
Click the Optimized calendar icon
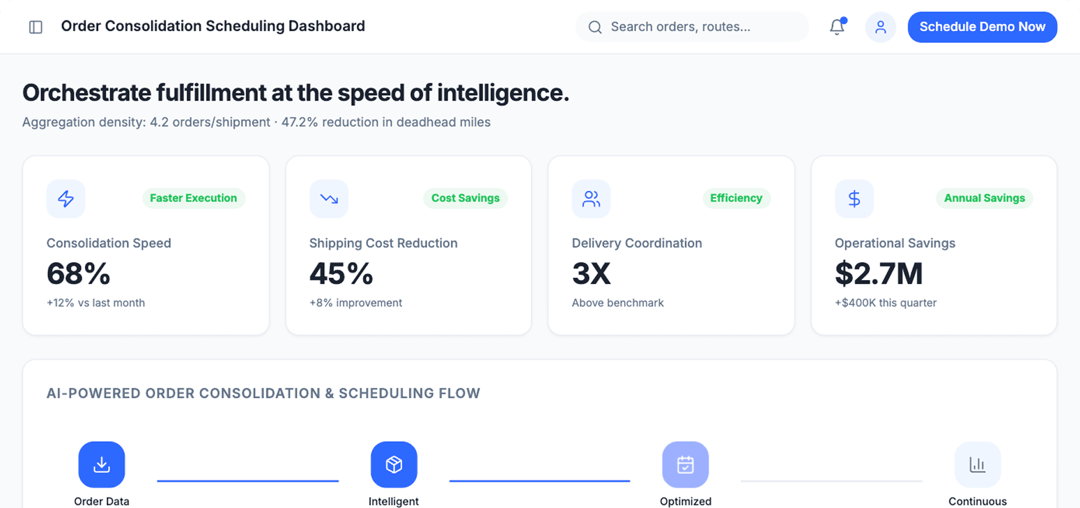(685, 464)
